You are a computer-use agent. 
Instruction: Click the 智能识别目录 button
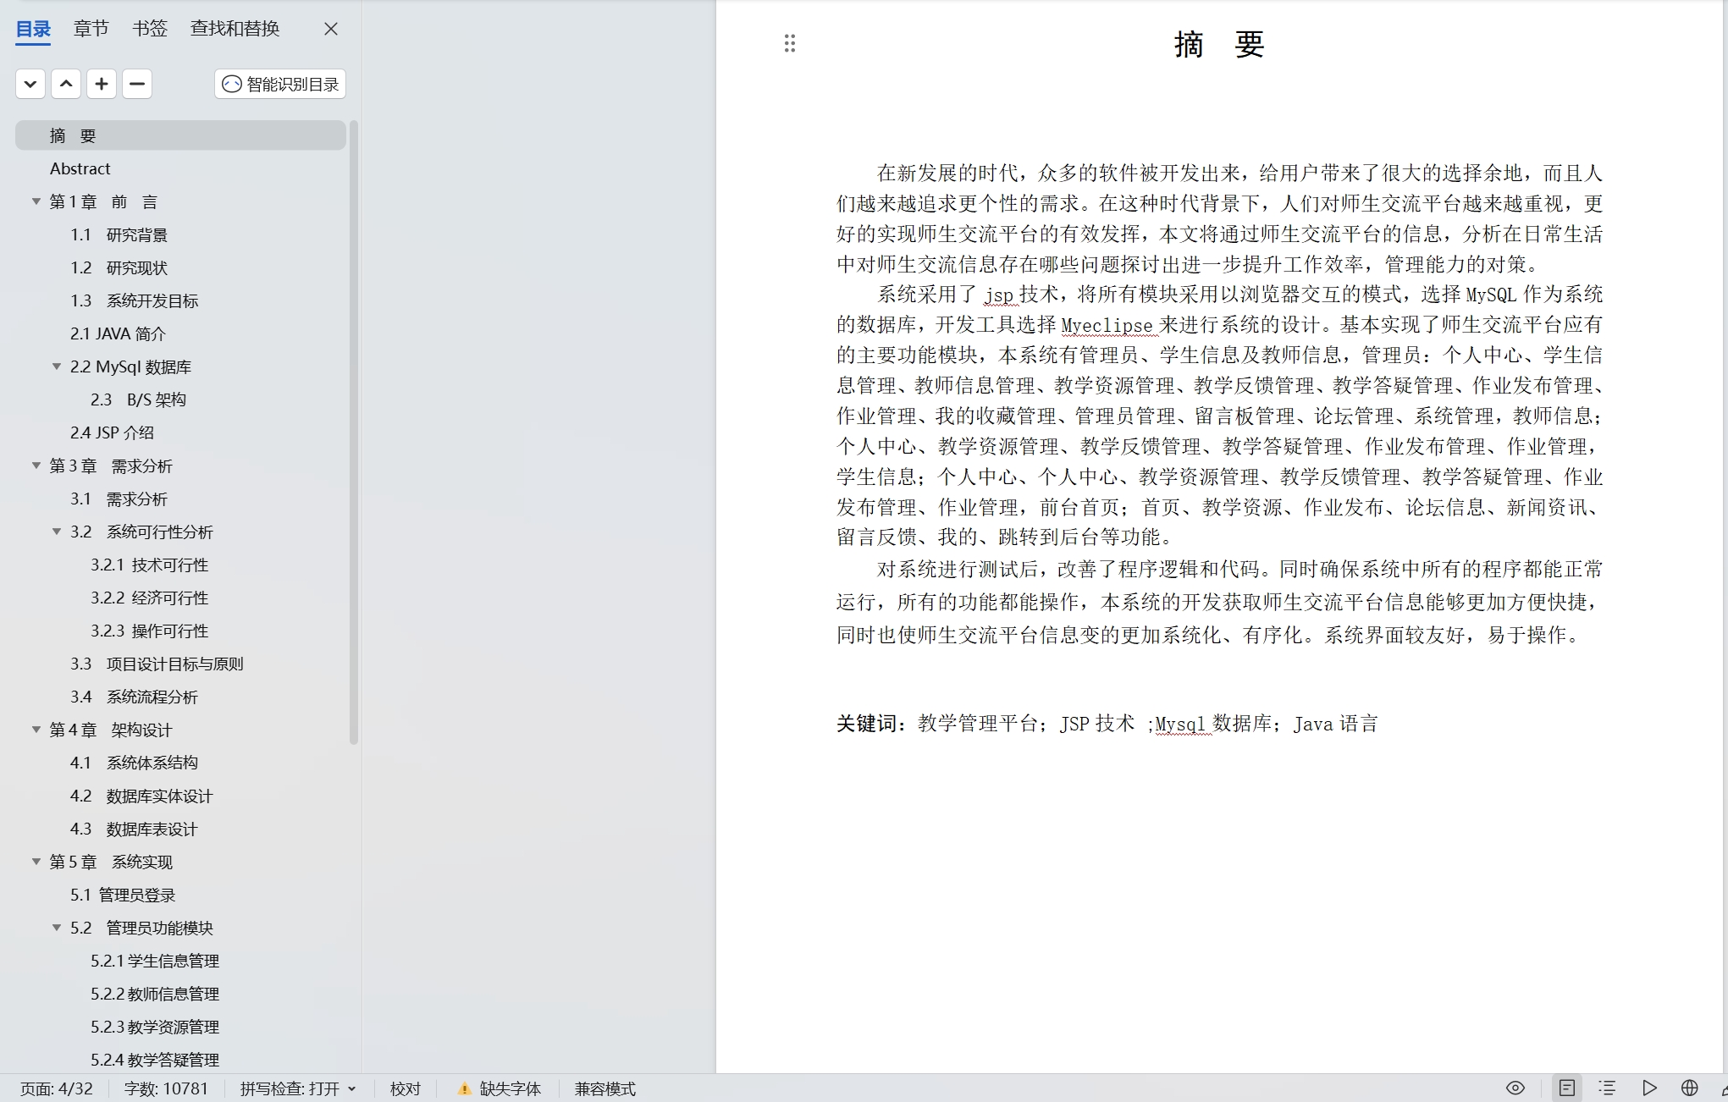tap(280, 84)
